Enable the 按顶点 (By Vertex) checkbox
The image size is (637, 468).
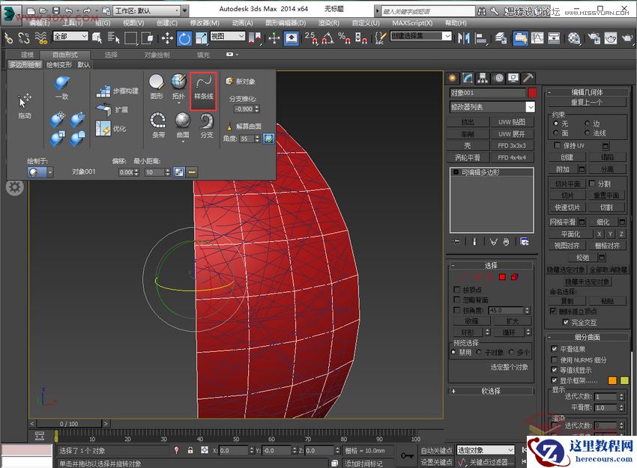tap(456, 290)
